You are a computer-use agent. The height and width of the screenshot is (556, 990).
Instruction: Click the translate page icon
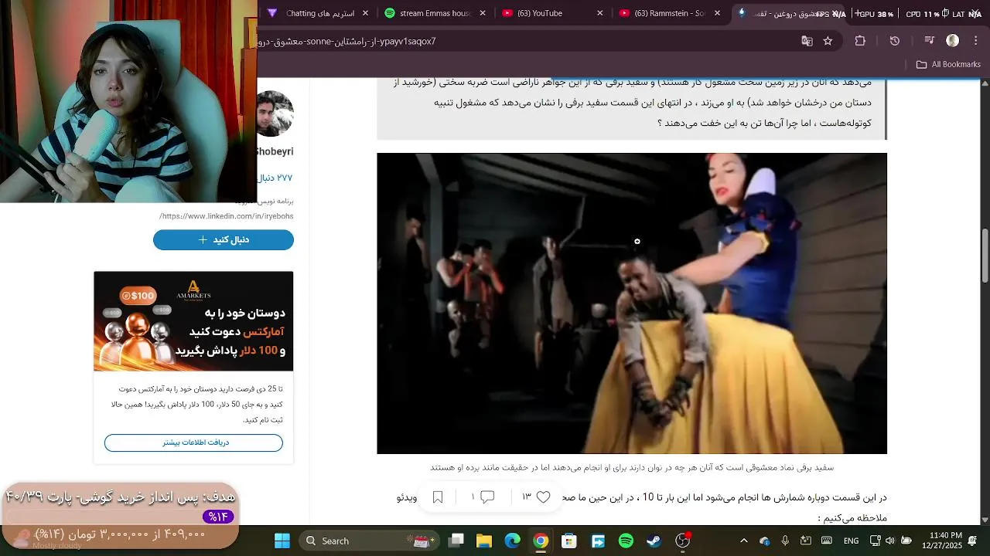[x=807, y=41]
